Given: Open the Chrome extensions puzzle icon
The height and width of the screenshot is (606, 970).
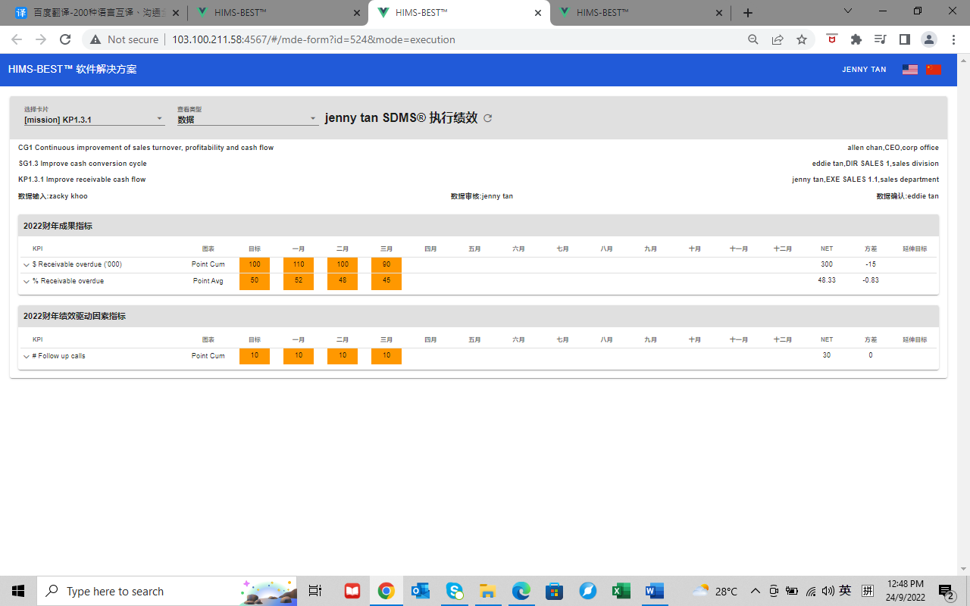Looking at the screenshot, I should (856, 39).
